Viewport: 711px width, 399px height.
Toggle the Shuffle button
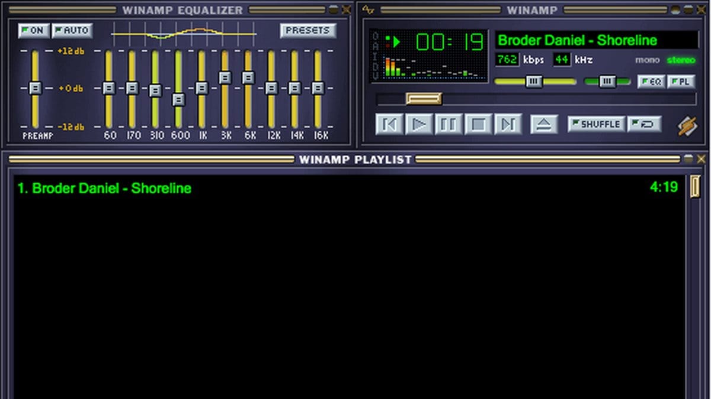(x=596, y=124)
